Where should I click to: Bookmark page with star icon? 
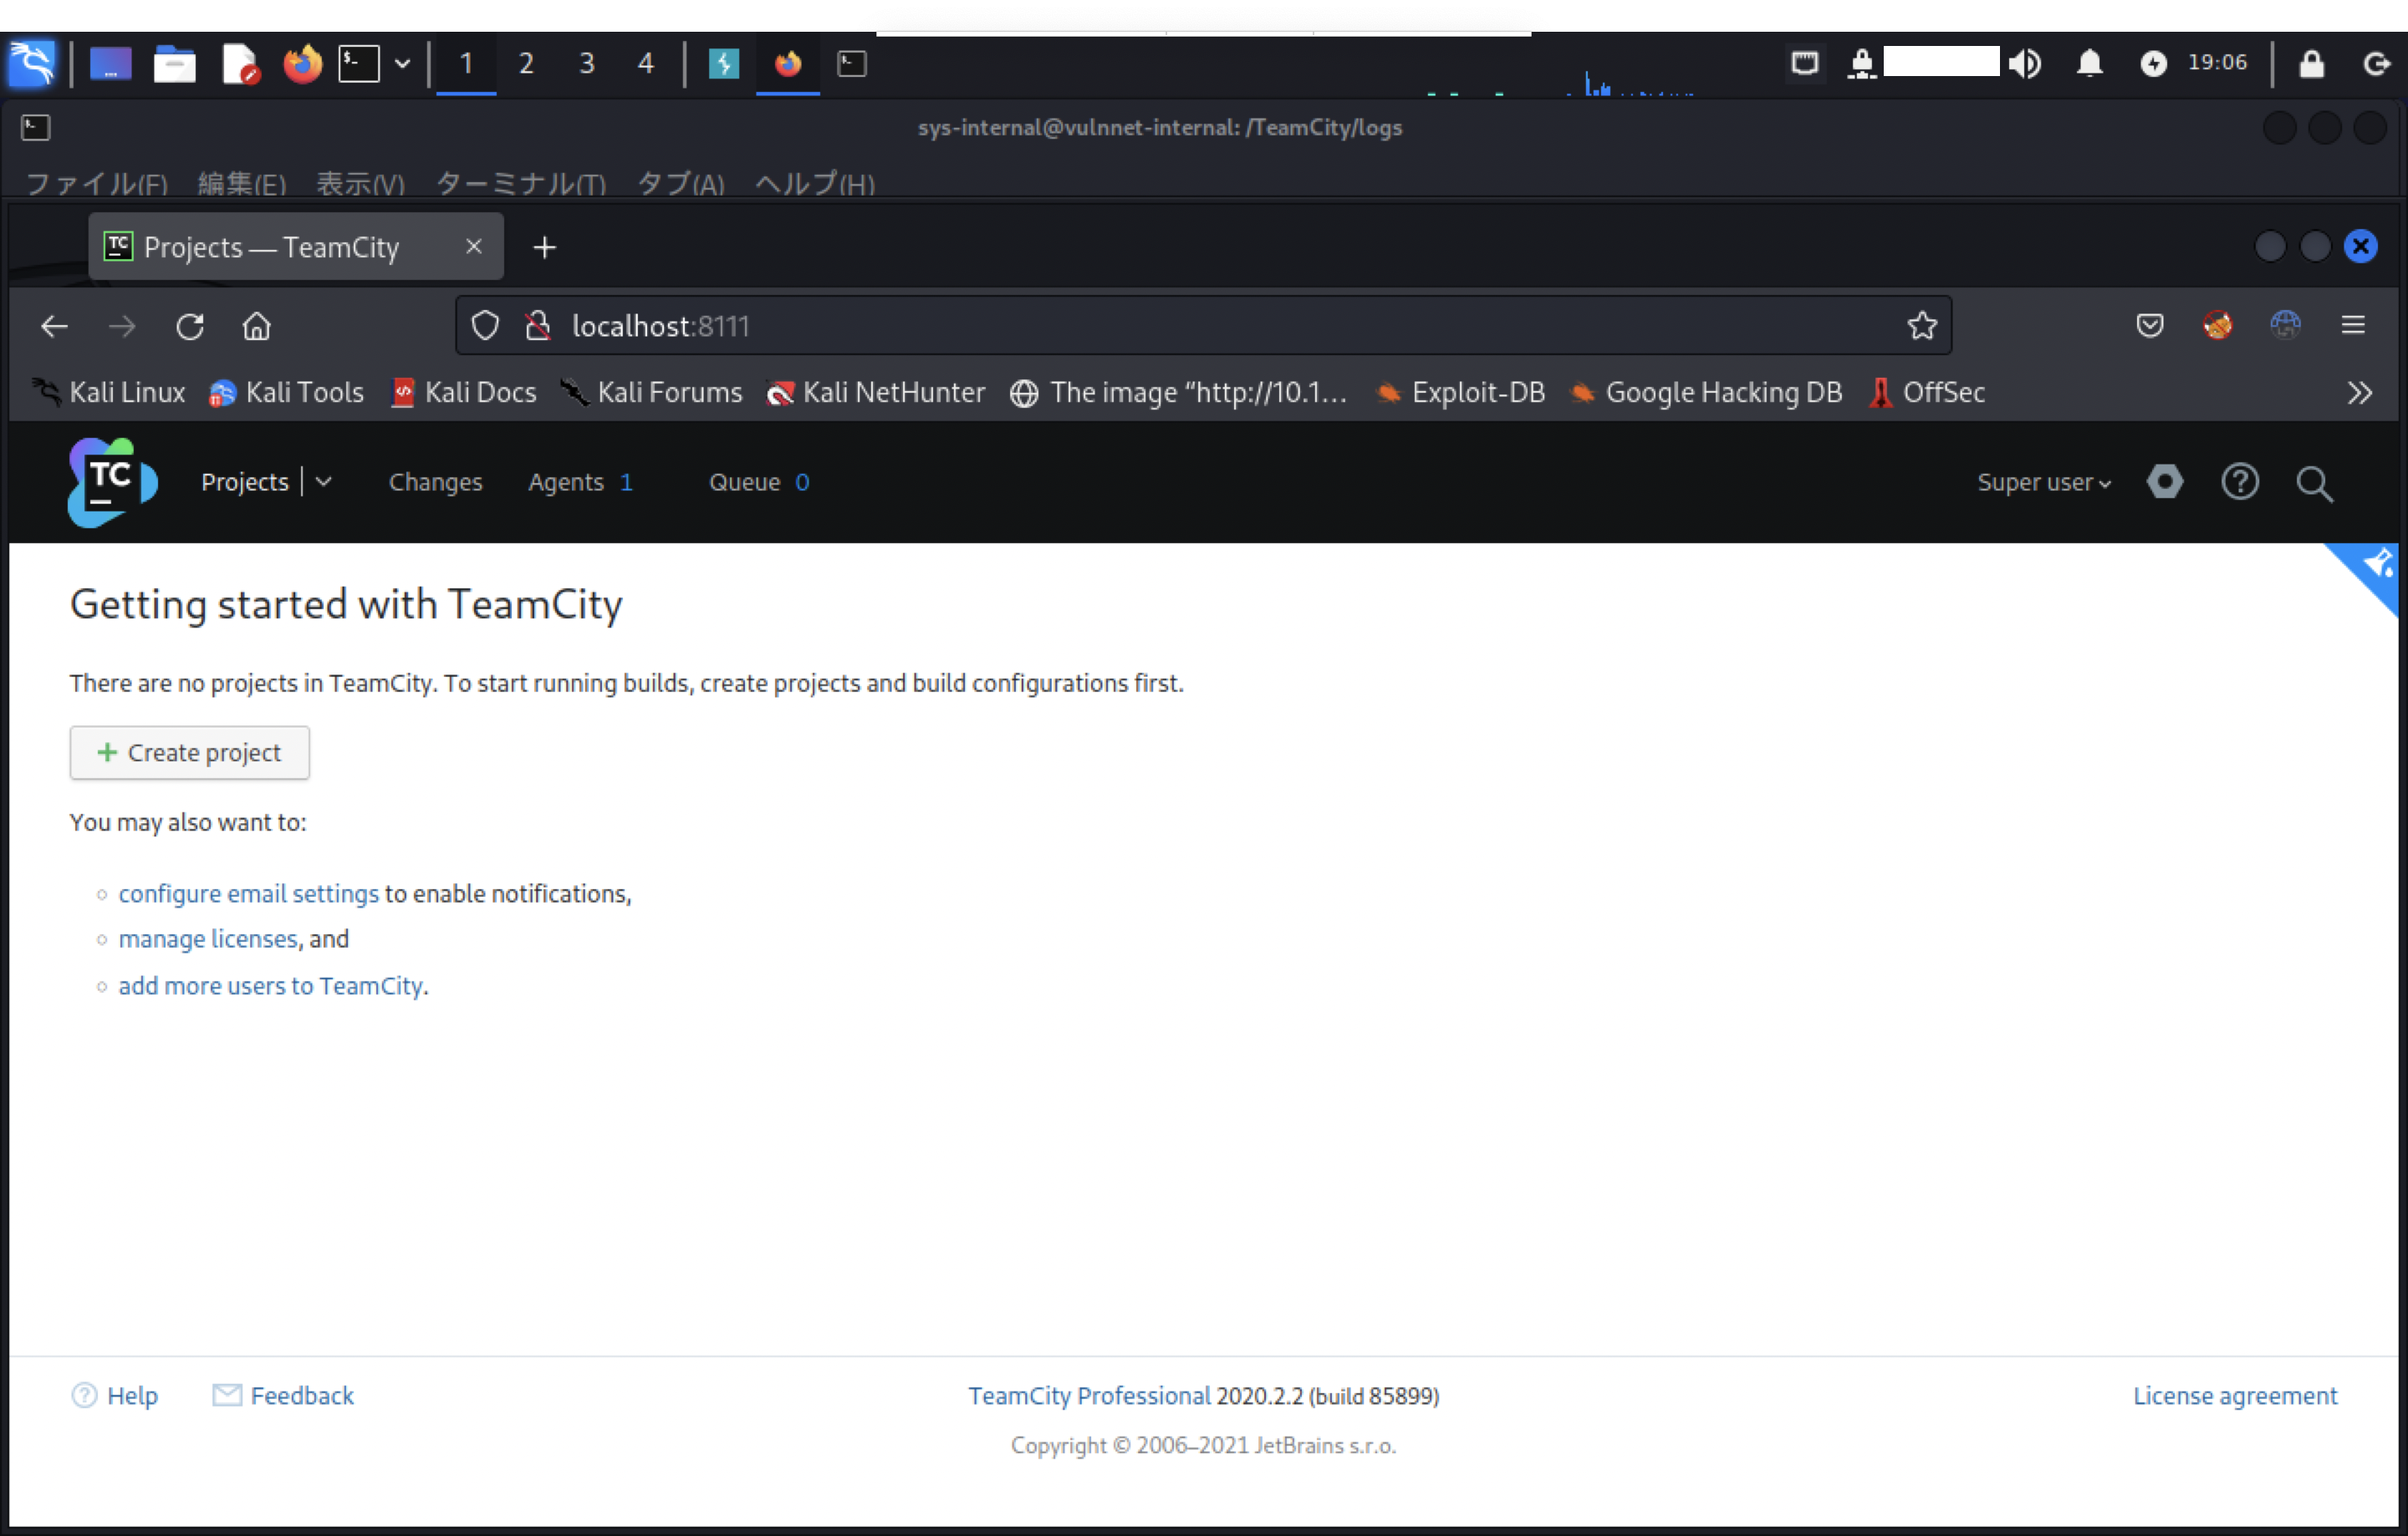pos(1921,326)
